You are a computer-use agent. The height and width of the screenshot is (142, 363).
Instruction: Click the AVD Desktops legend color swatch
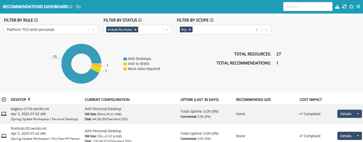coord(125,59)
